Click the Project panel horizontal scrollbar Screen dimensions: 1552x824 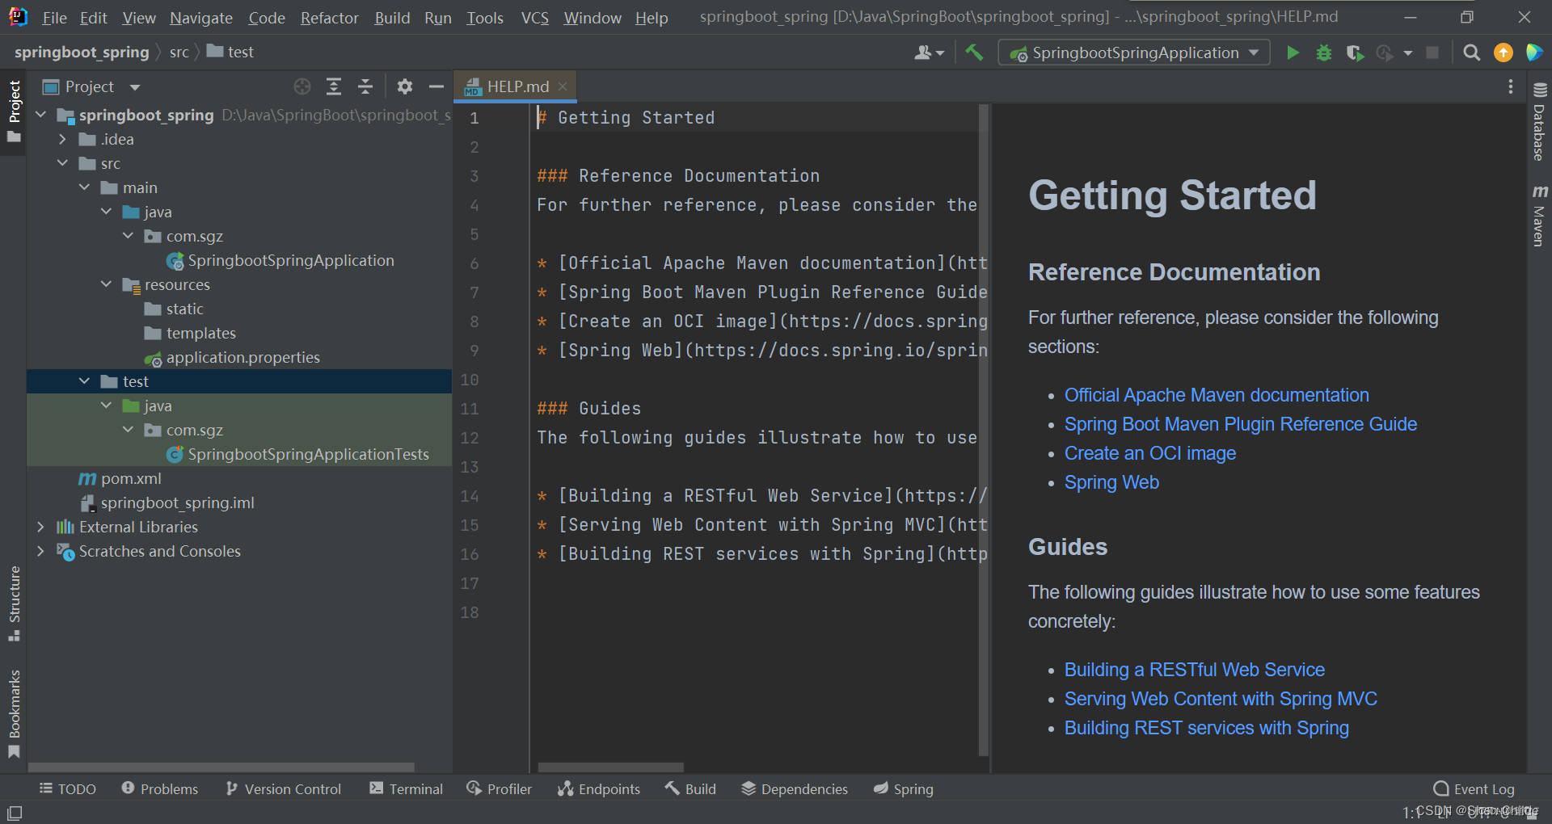(x=221, y=767)
